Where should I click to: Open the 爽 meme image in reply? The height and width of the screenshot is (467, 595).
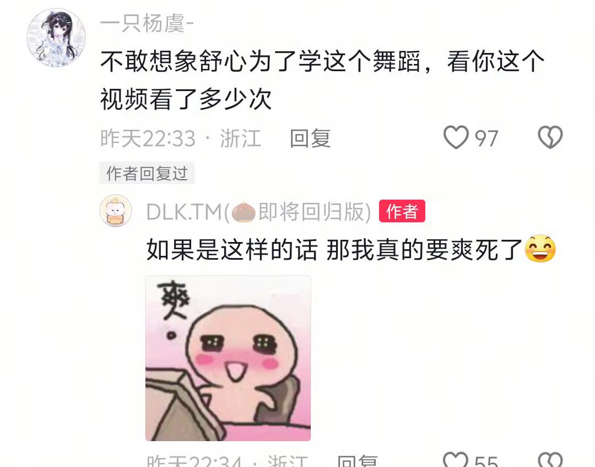click(x=228, y=358)
